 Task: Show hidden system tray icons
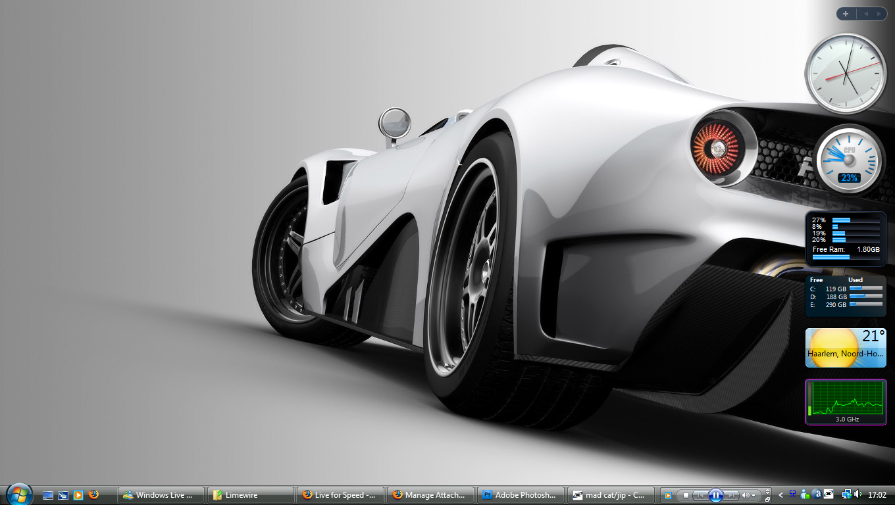780,495
